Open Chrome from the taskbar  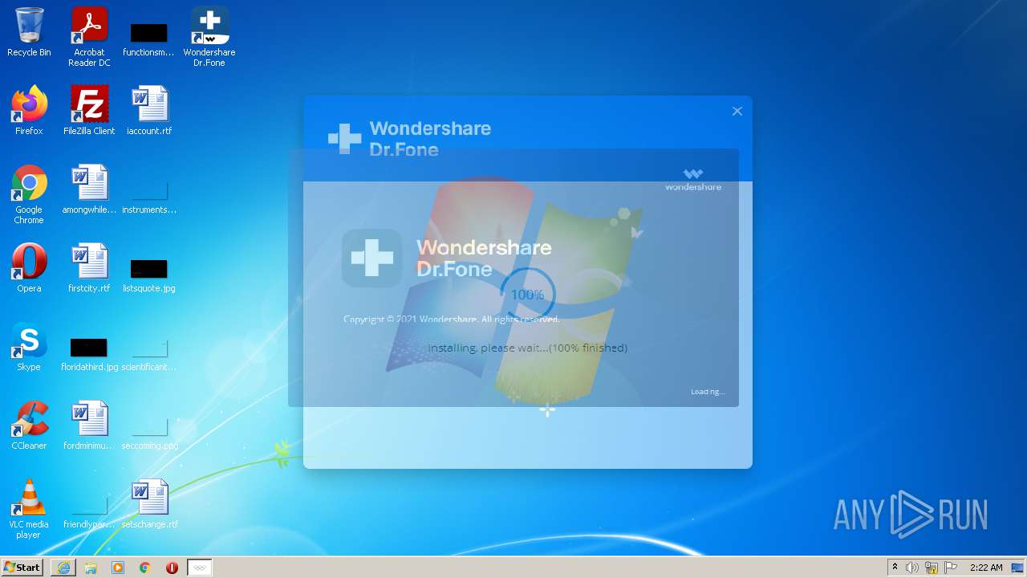coord(145,568)
